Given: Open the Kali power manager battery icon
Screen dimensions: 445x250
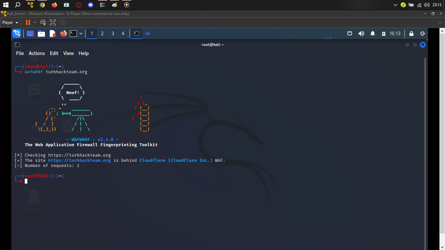Looking at the screenshot, I should (384, 34).
